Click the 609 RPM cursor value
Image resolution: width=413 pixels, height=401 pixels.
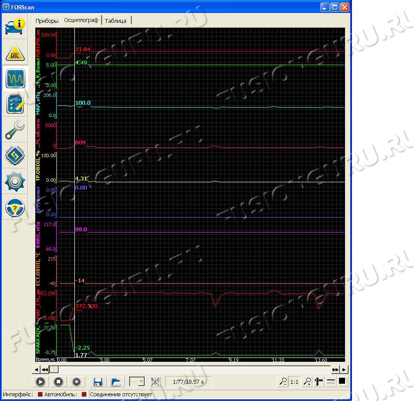pos(80,143)
